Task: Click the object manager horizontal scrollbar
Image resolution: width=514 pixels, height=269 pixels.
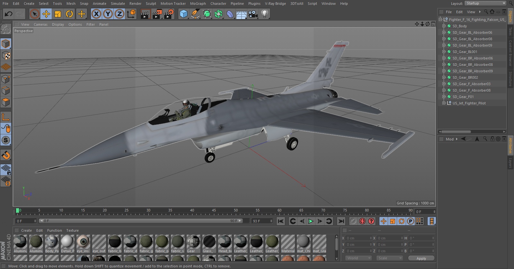Action: [456, 132]
